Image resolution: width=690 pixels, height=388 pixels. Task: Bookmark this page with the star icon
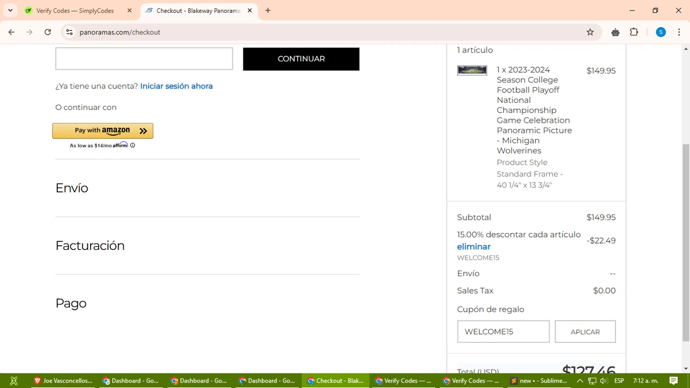(590, 32)
